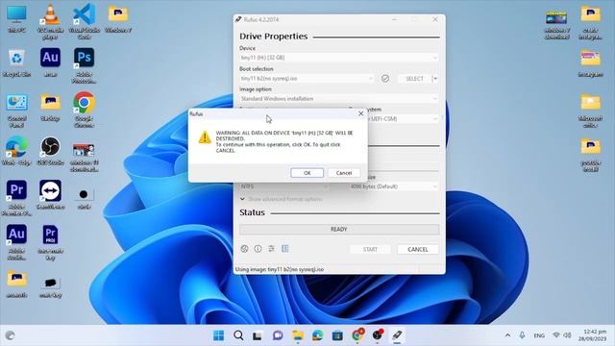Open Visual Studio Code desktop icon

(84, 21)
